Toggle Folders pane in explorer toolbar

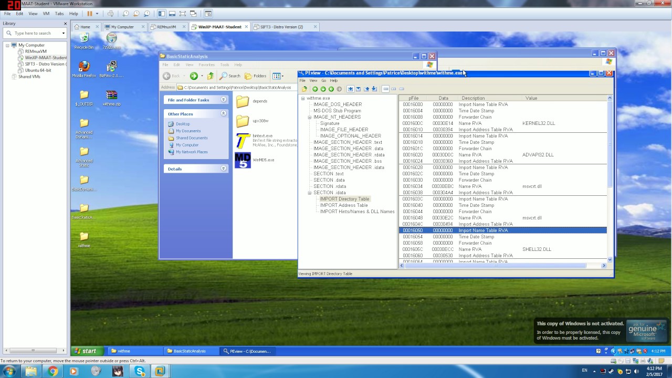256,76
